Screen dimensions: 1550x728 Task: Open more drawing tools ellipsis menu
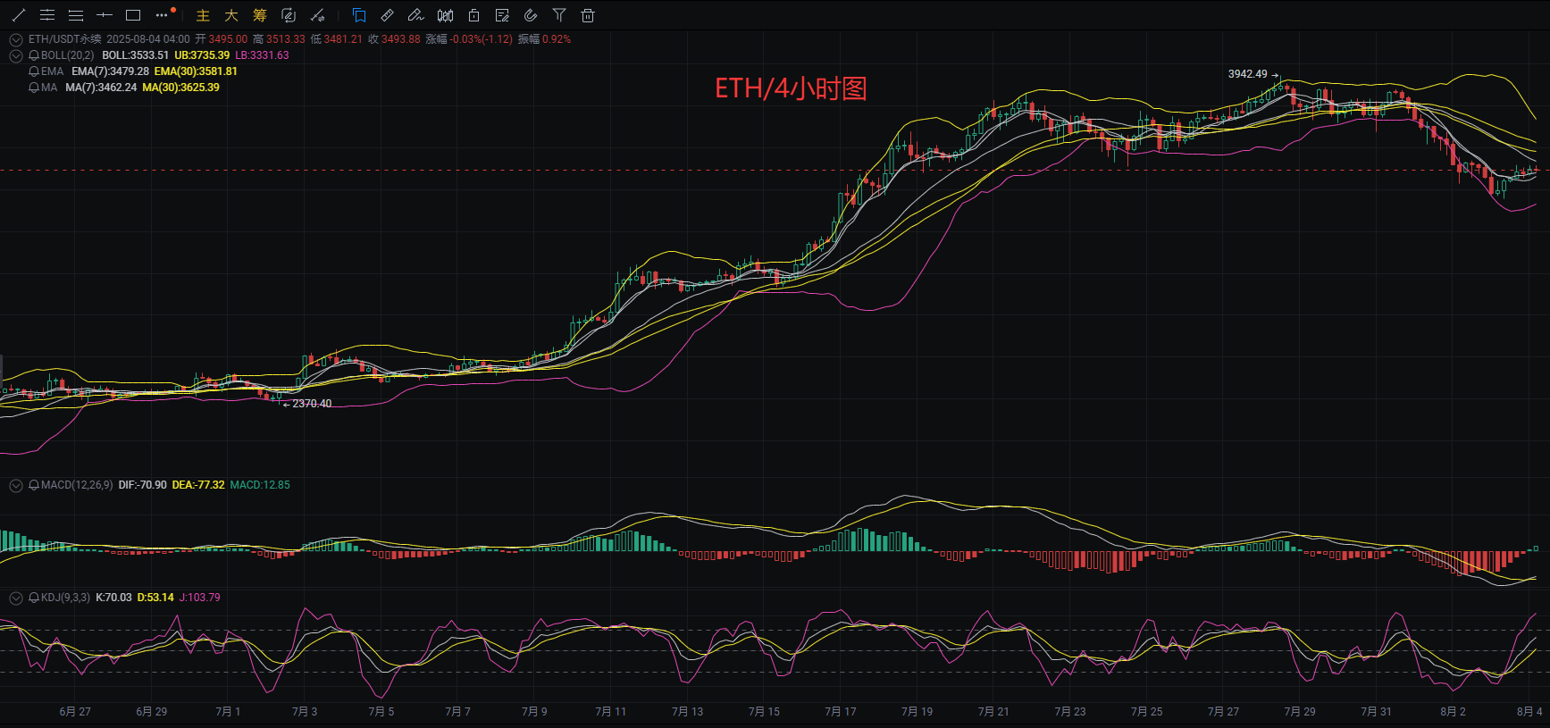(162, 15)
